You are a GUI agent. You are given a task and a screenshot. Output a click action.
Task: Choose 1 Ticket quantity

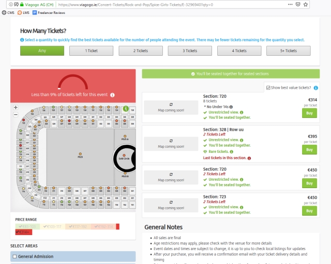(91, 51)
